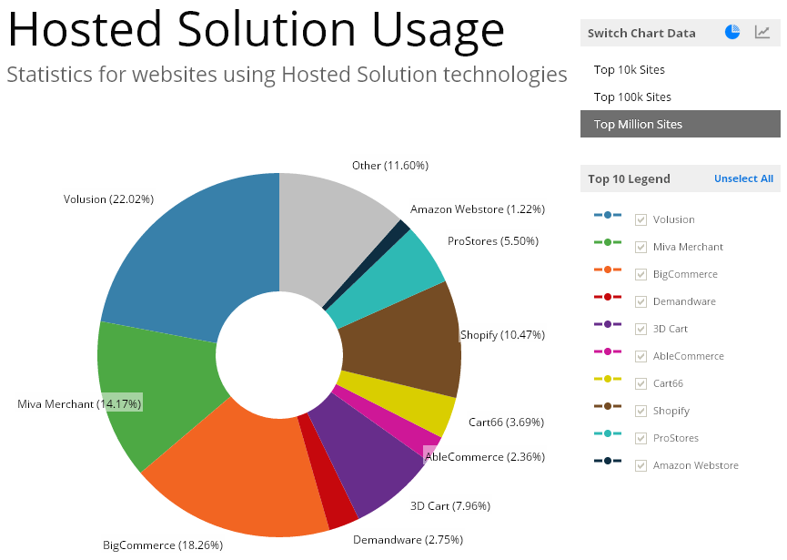
Task: Toggle the Amazon Webstore checkbox
Action: coord(641,465)
